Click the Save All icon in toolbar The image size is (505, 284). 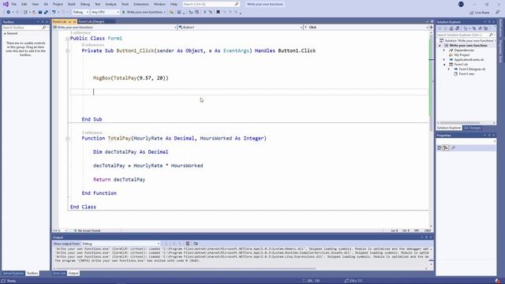(x=46, y=13)
